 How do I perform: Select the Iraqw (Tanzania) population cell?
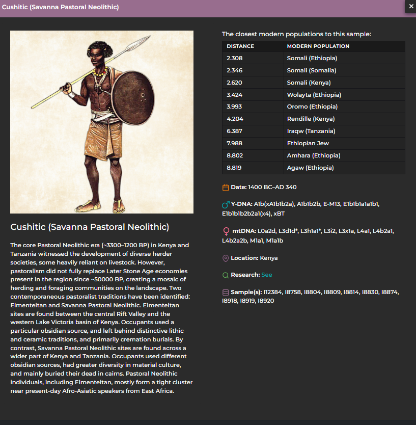tap(345, 131)
